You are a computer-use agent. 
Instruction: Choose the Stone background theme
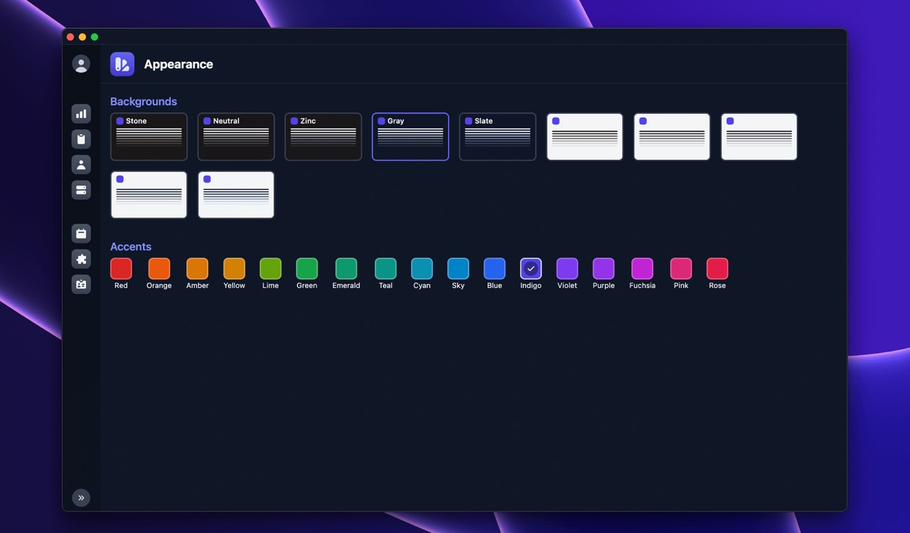(149, 136)
